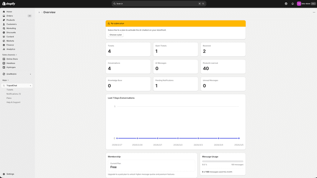Click the Choose a plan button

click(116, 35)
